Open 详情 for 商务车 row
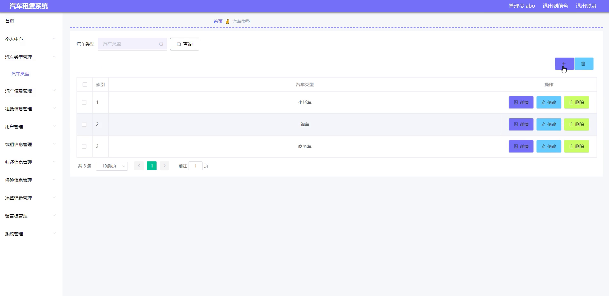 tap(521, 146)
